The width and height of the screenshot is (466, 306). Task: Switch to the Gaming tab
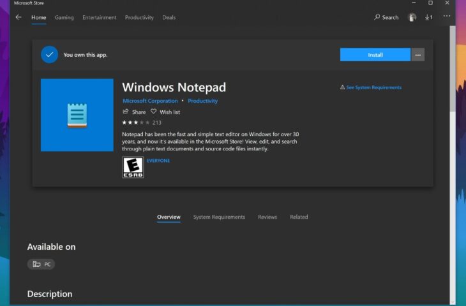[x=64, y=17]
